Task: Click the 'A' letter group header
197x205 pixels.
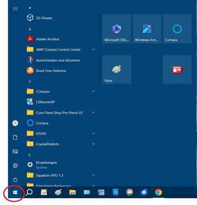Action: coord(30,29)
